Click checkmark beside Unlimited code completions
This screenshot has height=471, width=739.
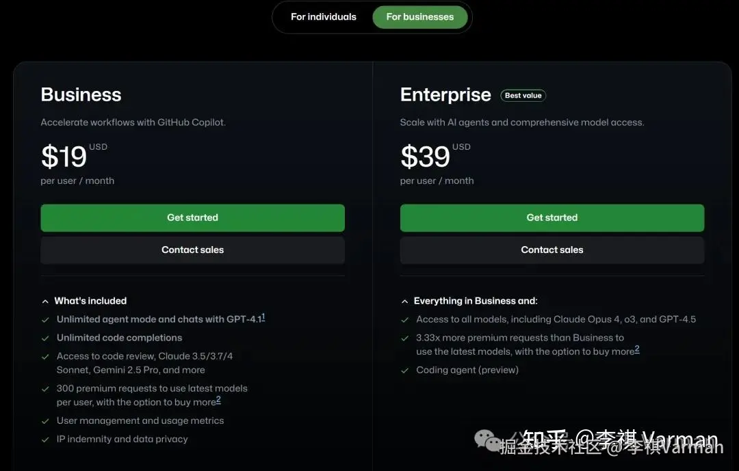pyautogui.click(x=45, y=338)
